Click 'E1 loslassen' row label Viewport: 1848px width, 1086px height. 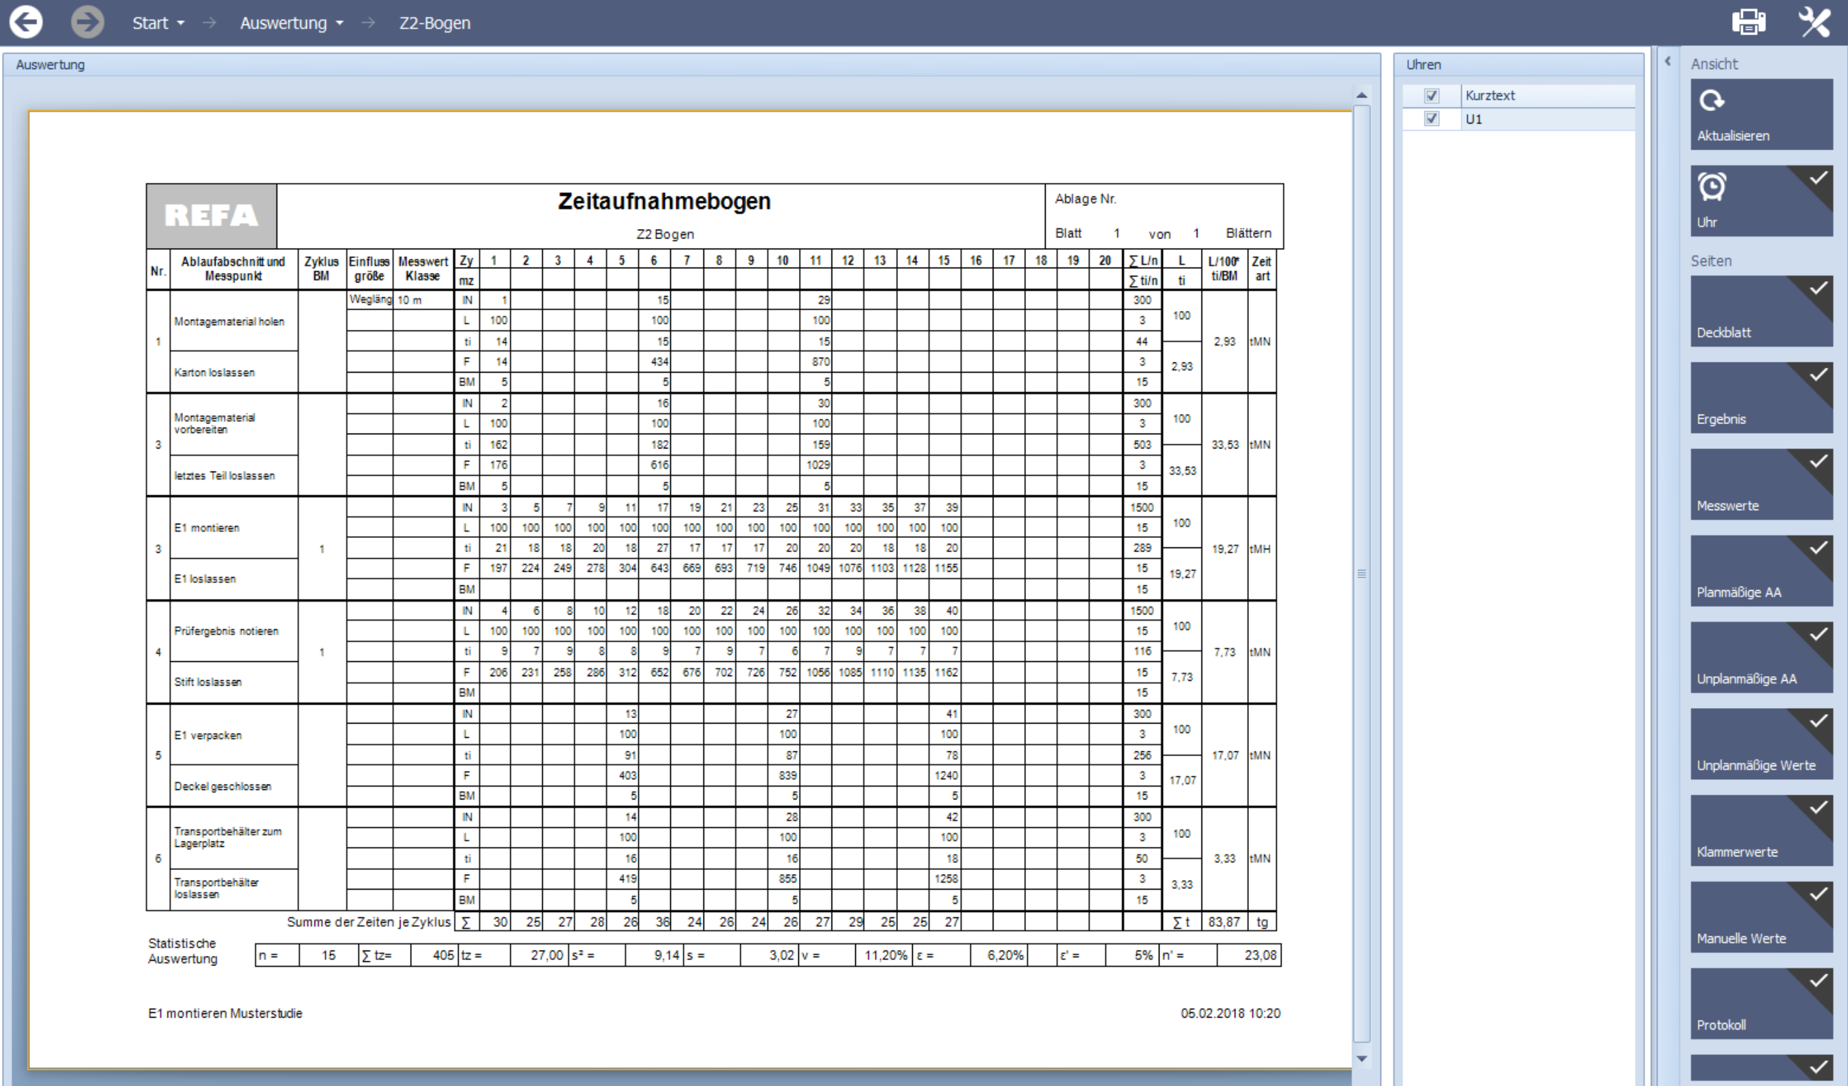[205, 579]
